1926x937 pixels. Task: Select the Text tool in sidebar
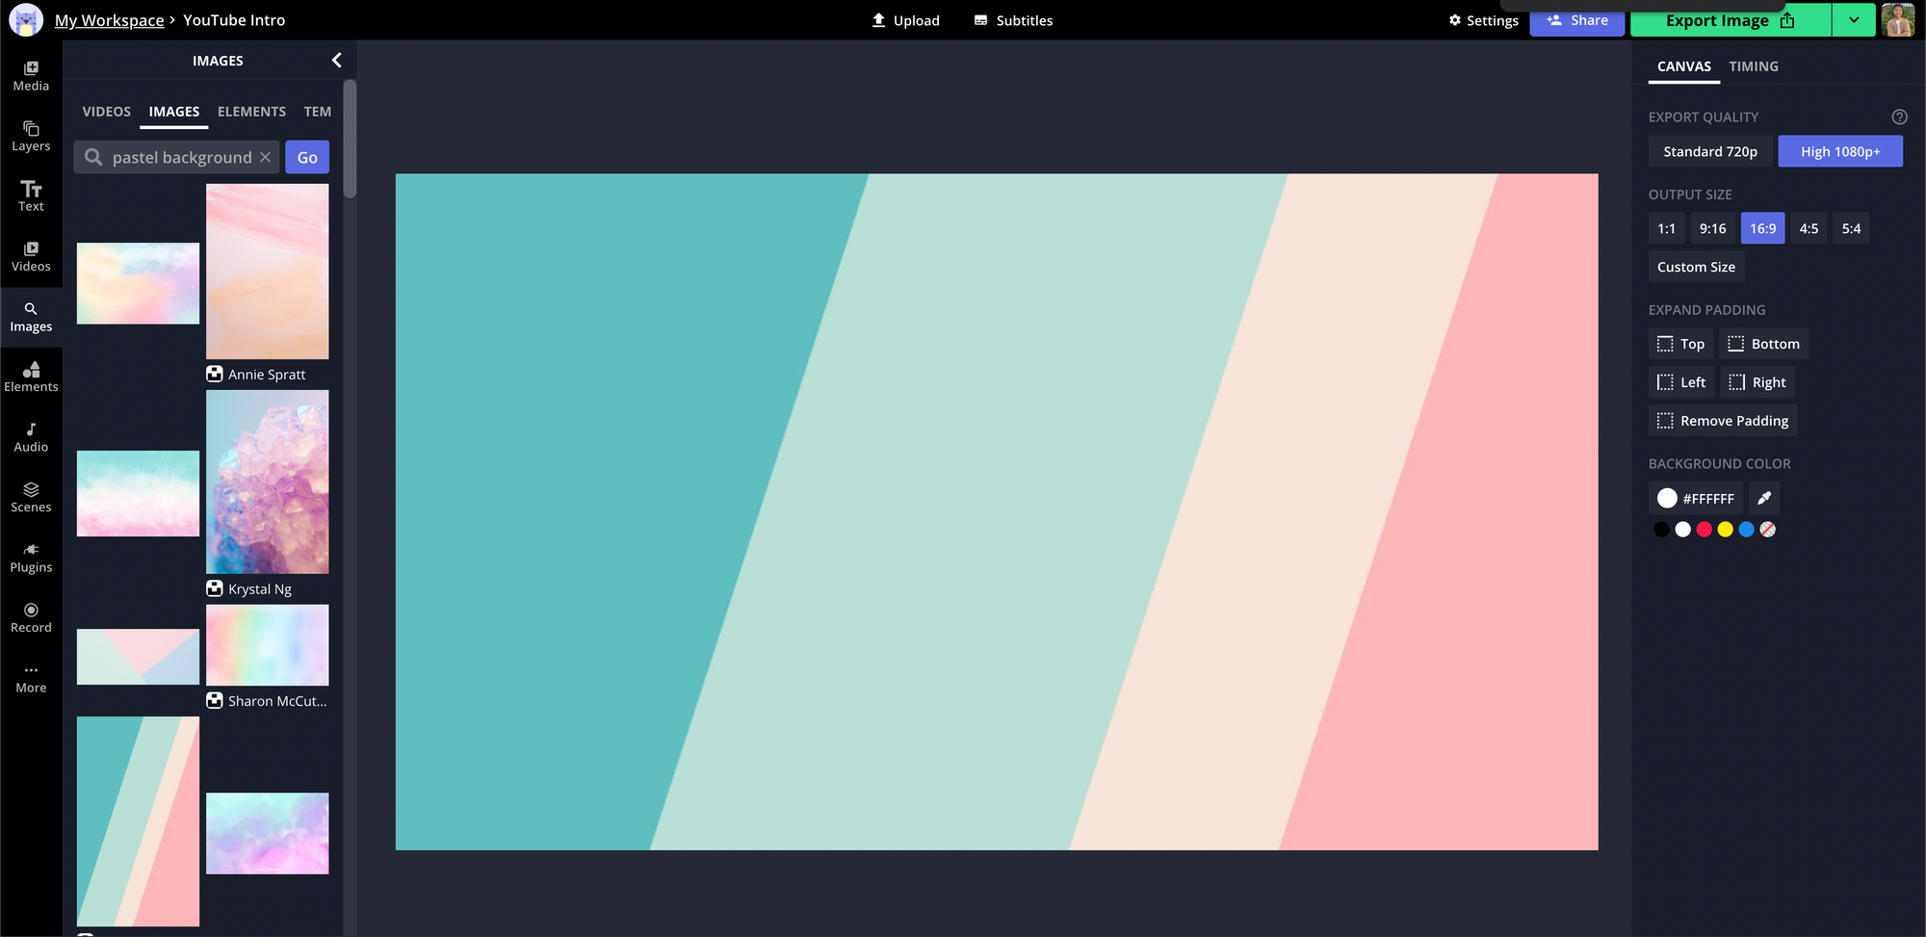(31, 195)
